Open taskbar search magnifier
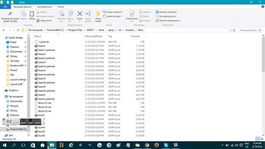This screenshot has width=265, height=149. click(x=14, y=145)
